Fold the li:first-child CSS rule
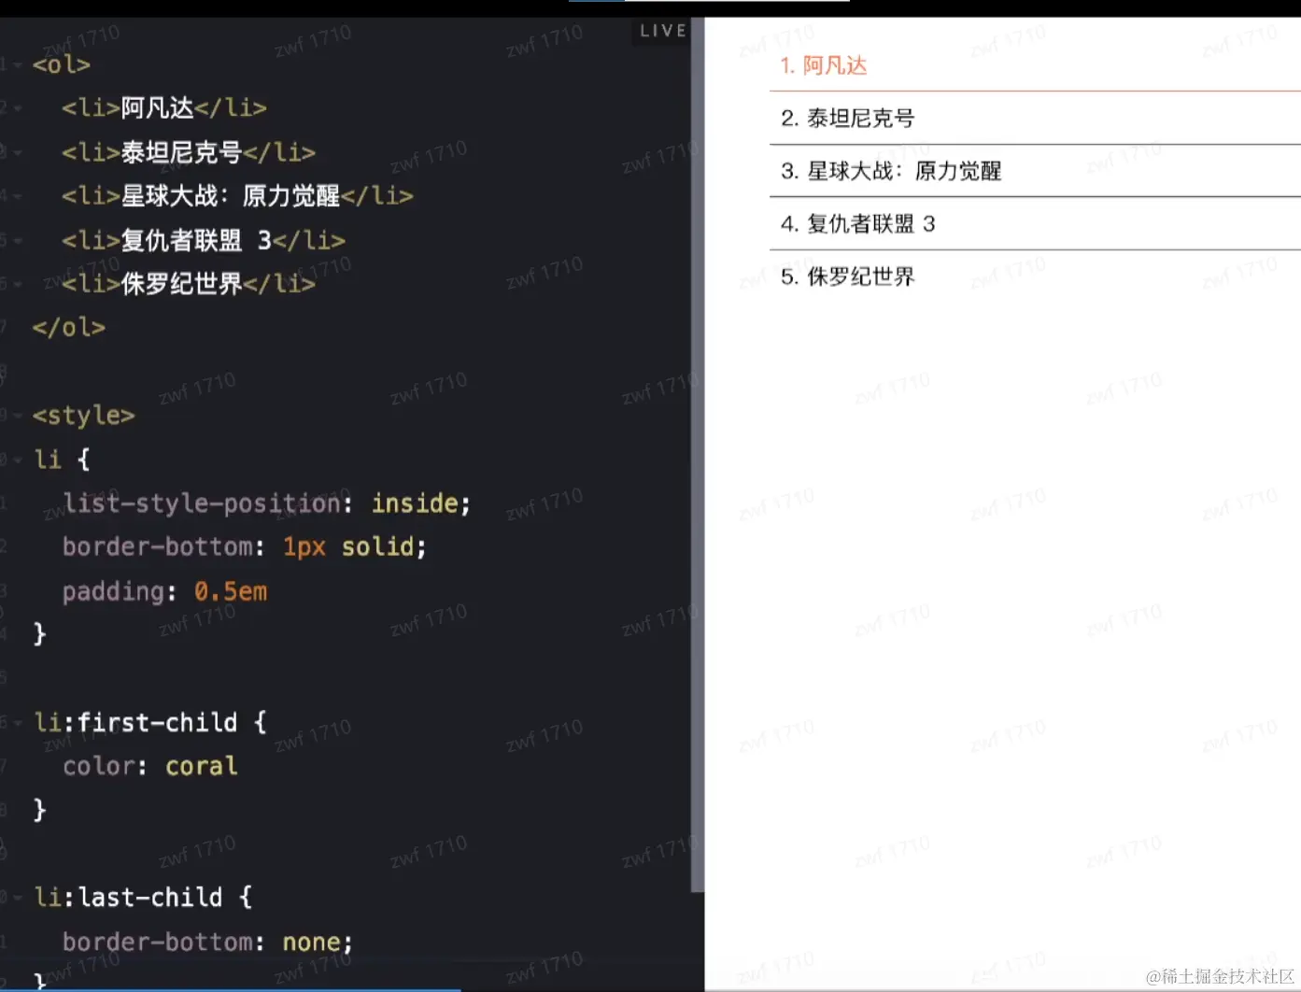 [18, 723]
